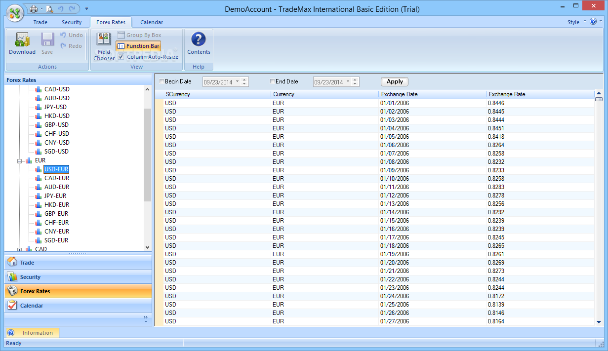This screenshot has height=351, width=608.
Task: Enable the End Date checkbox
Action: coord(272,81)
